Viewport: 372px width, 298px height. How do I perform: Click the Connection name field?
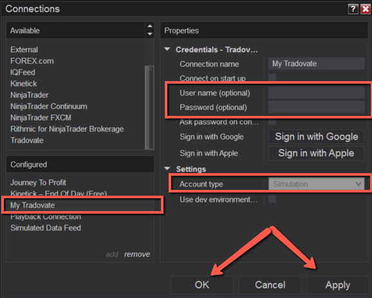[316, 64]
